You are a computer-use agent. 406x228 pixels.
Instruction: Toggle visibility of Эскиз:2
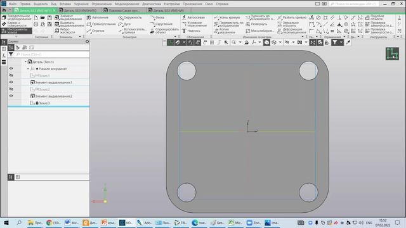tap(11, 89)
